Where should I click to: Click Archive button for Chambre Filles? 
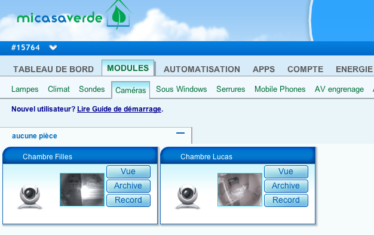pyautogui.click(x=128, y=186)
